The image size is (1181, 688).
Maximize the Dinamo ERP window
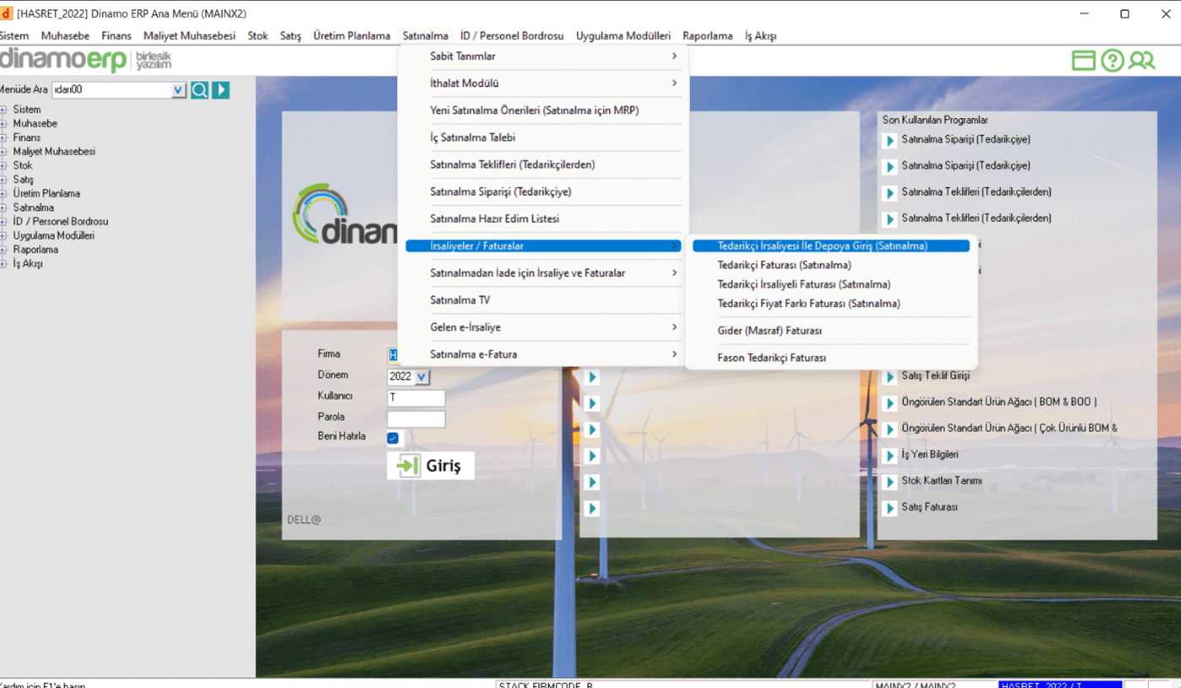click(1124, 13)
